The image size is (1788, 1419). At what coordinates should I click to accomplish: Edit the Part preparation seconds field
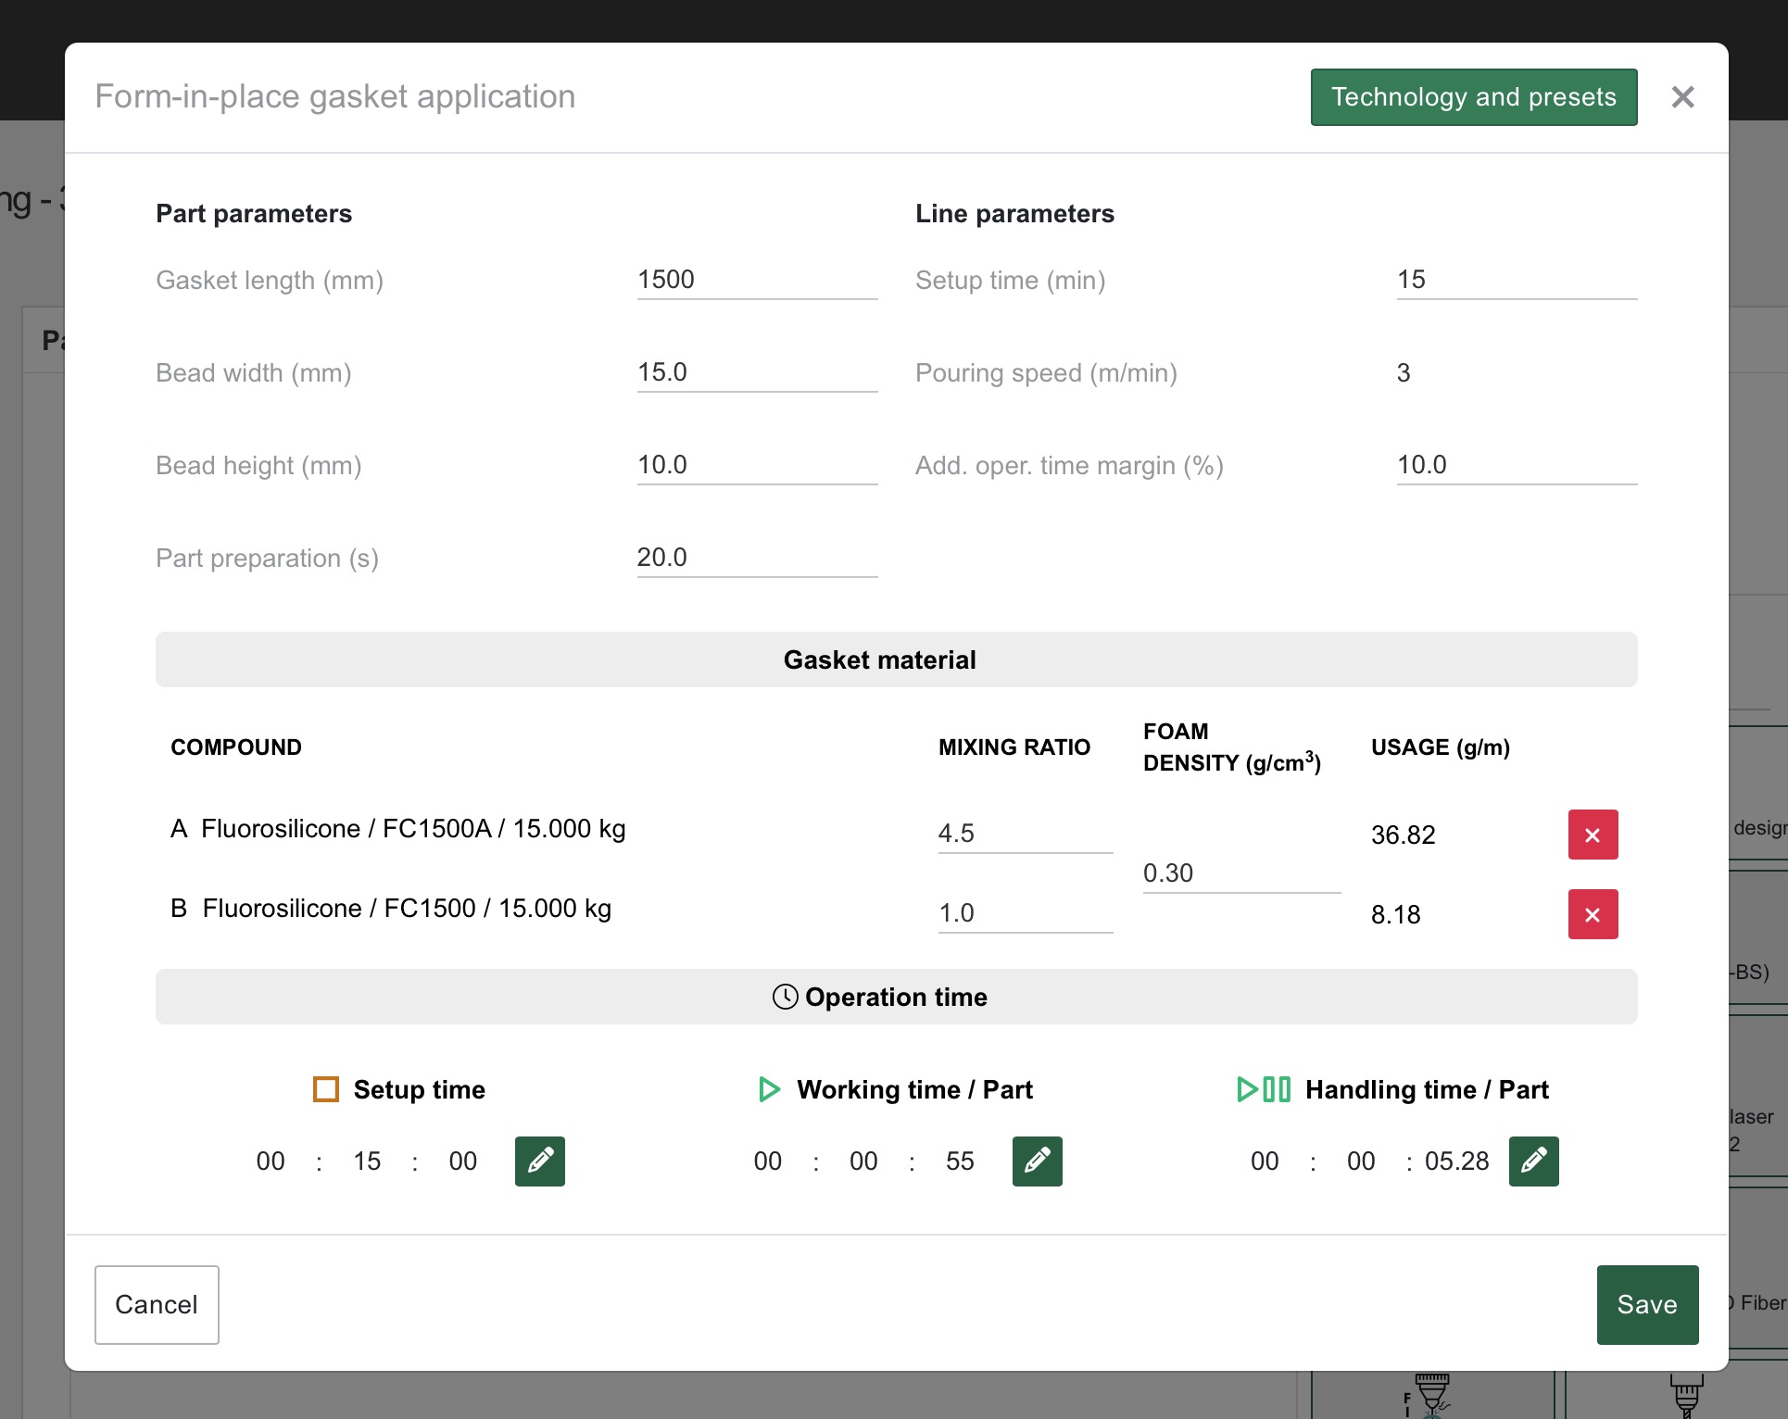point(756,558)
